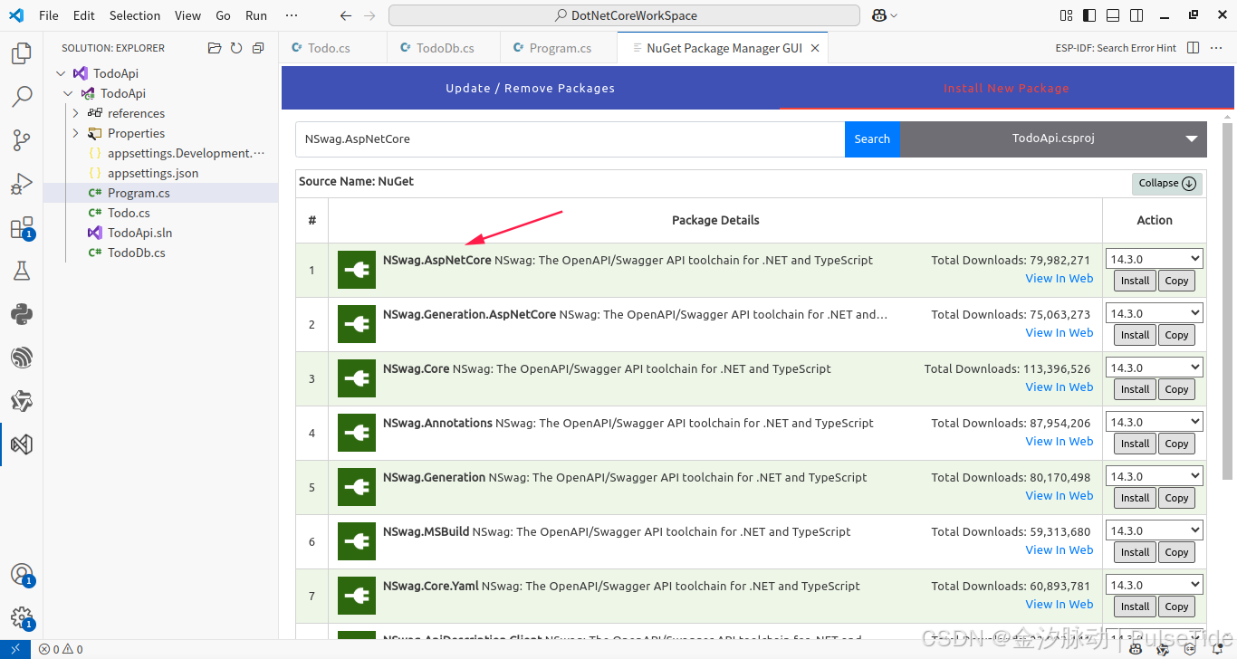
Task: Click in the package search input field
Action: [x=571, y=138]
